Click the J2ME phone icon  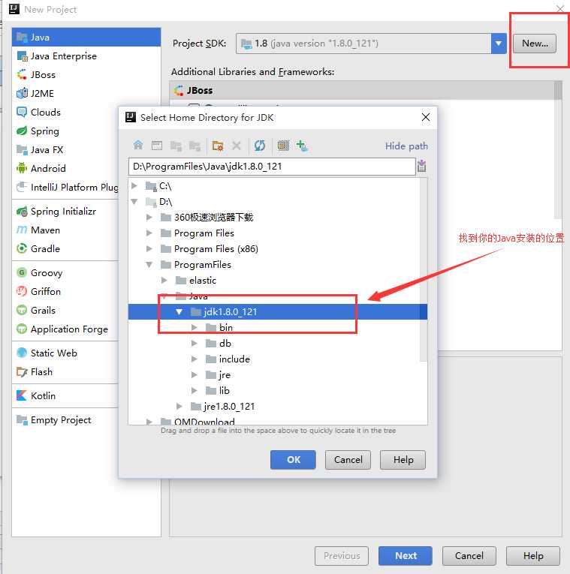point(22,93)
